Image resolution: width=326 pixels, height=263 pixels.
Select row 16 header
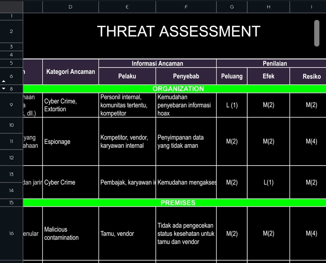coord(12,233)
